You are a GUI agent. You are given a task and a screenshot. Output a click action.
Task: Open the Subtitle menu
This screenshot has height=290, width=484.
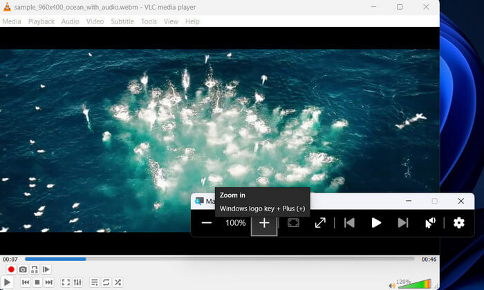(122, 21)
